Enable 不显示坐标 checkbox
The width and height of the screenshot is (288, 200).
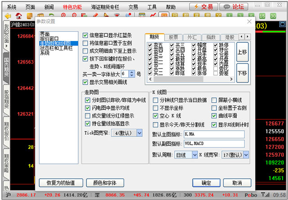point(155,108)
